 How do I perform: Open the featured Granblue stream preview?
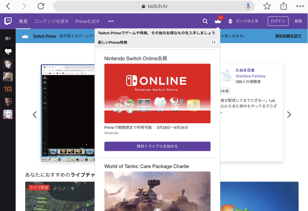coord(68,113)
